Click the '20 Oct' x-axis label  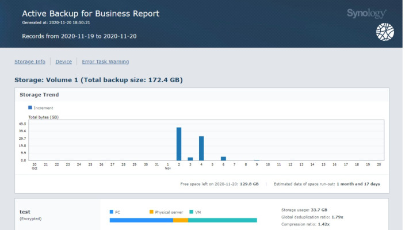coord(35,166)
